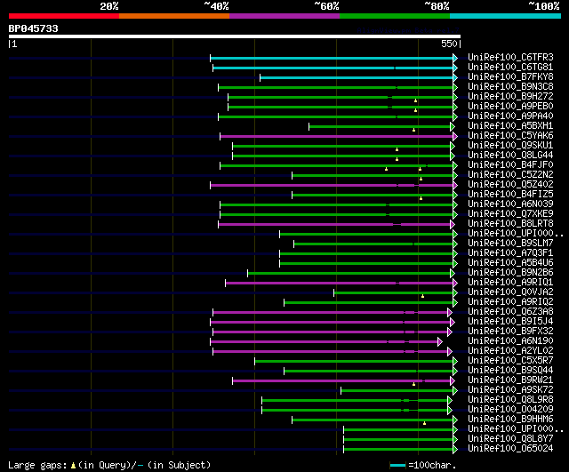Screen dimensions: 569x472
Task: Click the UniRef100_A6N039 label
Action: [x=510, y=204]
